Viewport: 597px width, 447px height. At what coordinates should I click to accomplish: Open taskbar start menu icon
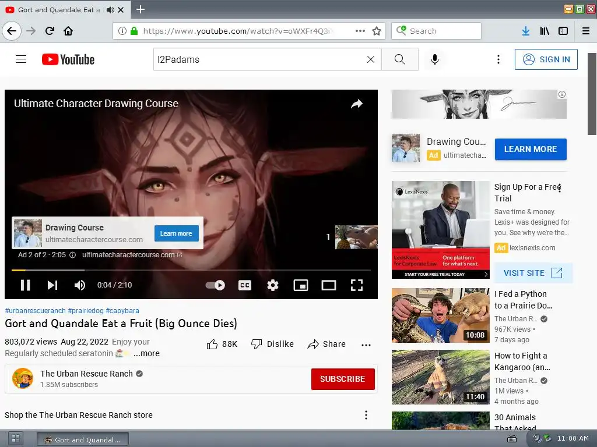click(16, 438)
